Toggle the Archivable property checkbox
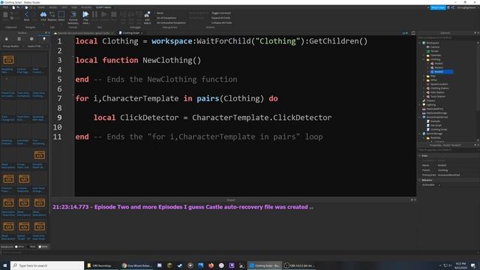Image resolution: width=480 pixels, height=270 pixels. (439, 185)
